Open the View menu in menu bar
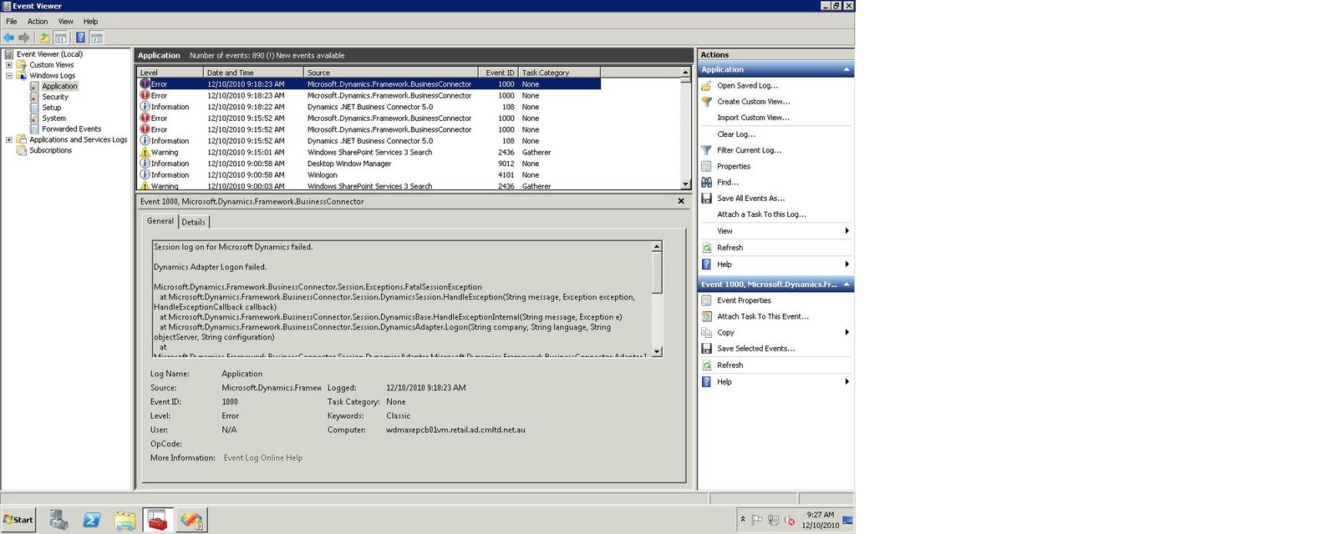1337x534 pixels. coord(66,22)
